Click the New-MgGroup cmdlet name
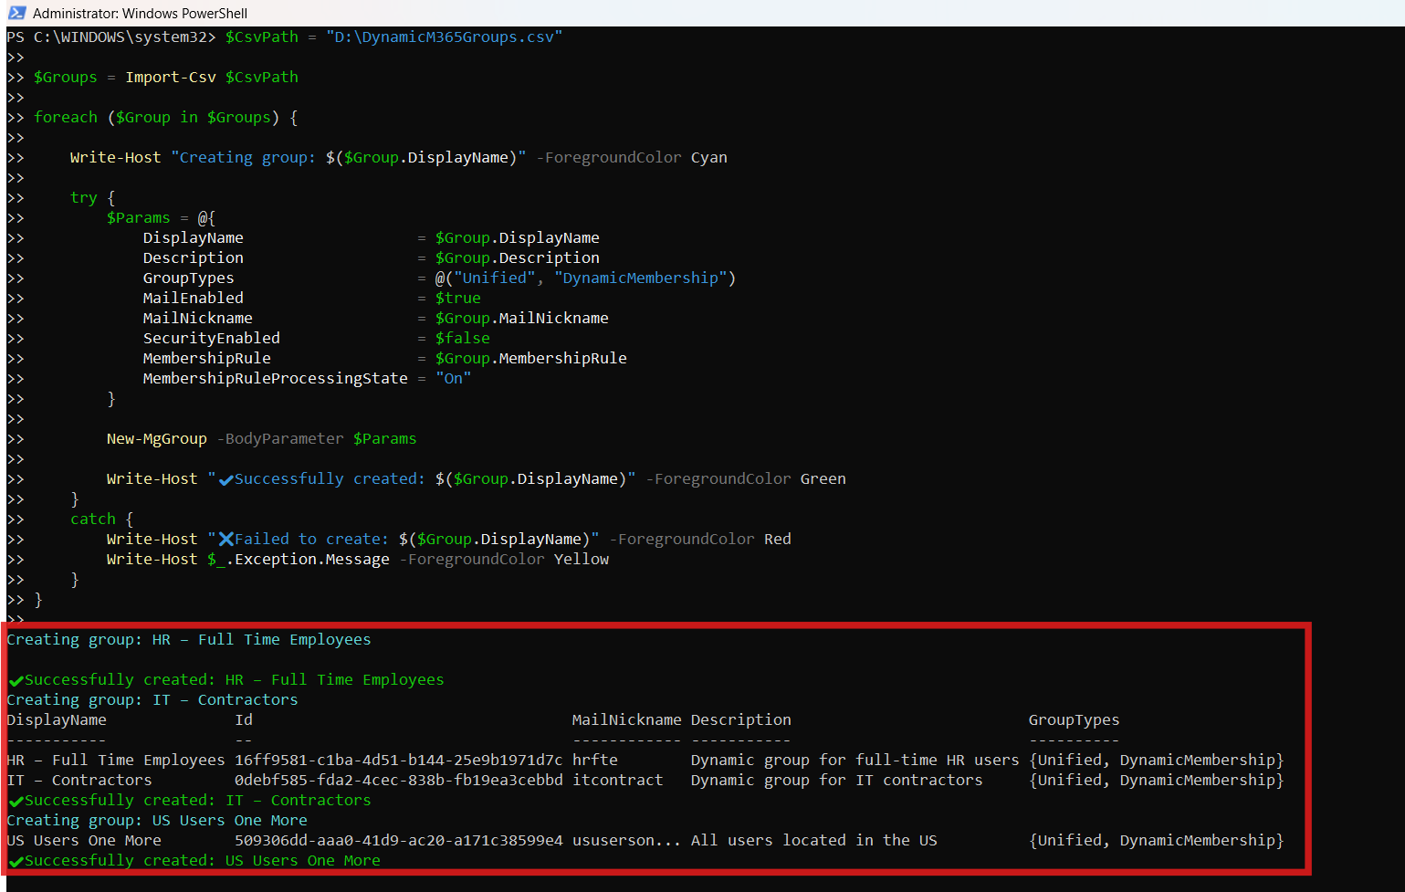Image resolution: width=1405 pixels, height=892 pixels. [x=156, y=439]
